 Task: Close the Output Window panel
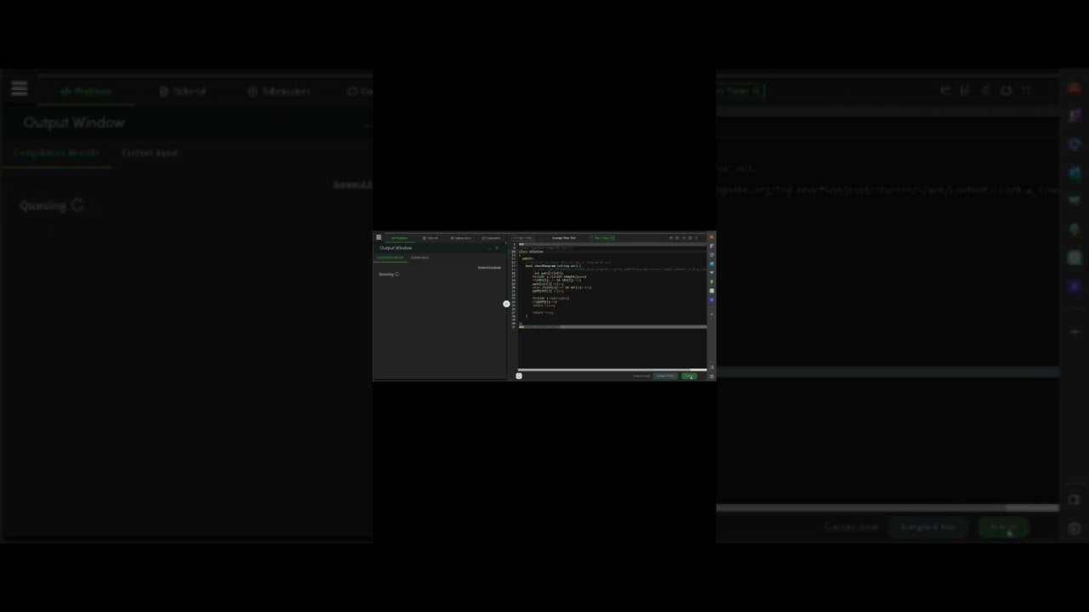(x=497, y=248)
